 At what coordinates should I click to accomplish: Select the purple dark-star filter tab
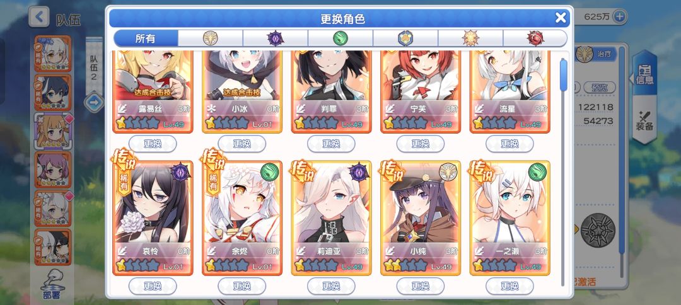click(x=276, y=38)
